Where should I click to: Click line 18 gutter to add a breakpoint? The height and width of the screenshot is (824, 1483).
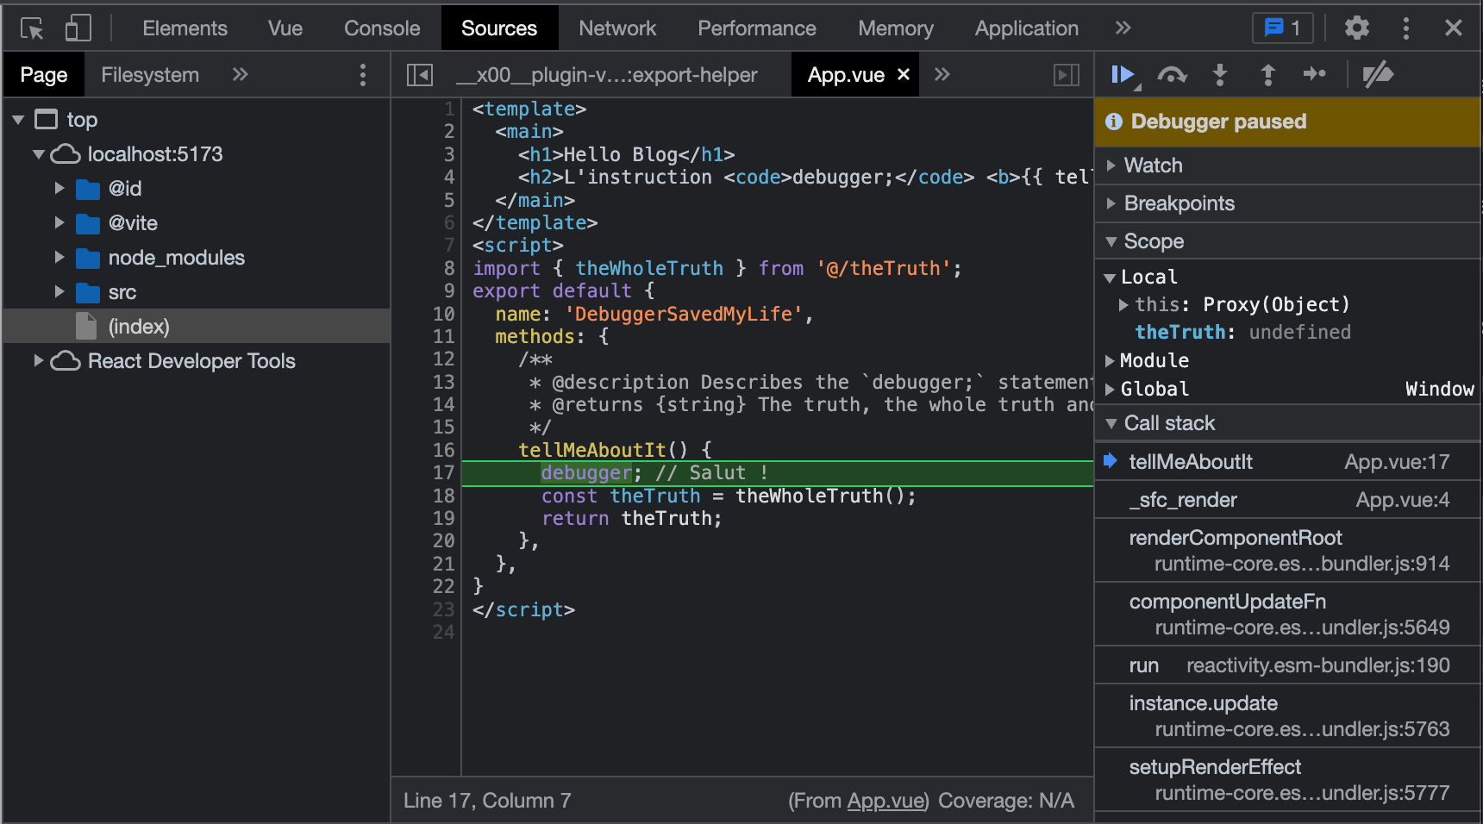click(x=442, y=496)
